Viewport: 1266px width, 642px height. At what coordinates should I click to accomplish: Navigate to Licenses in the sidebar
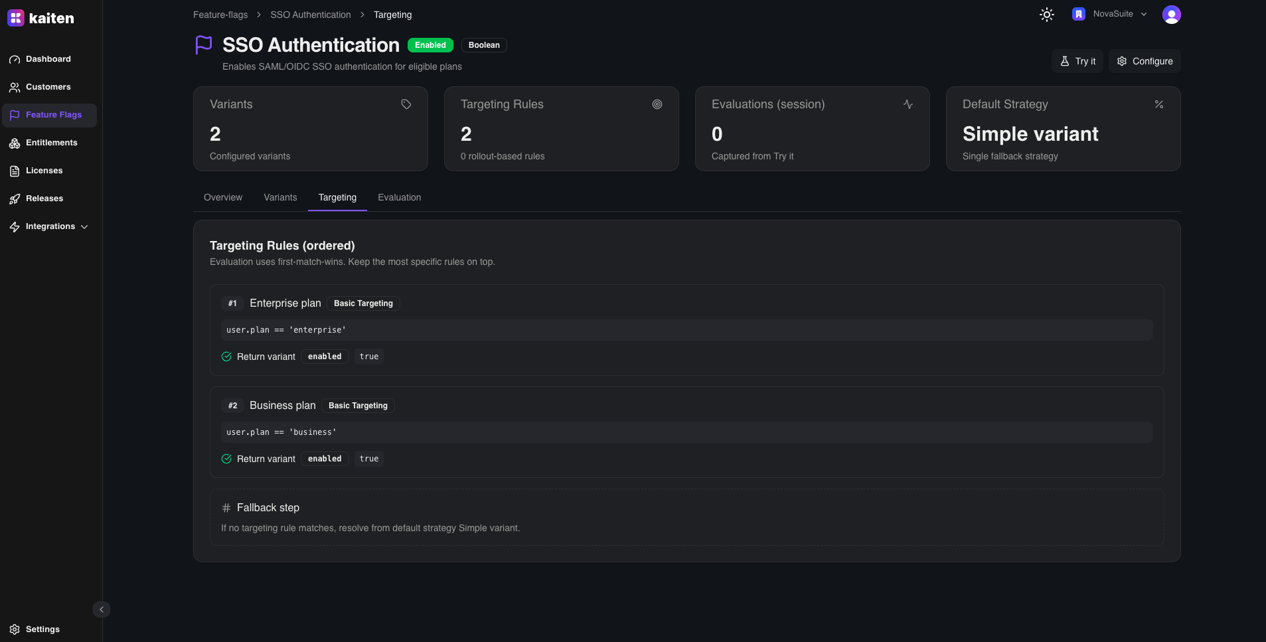[x=44, y=171]
